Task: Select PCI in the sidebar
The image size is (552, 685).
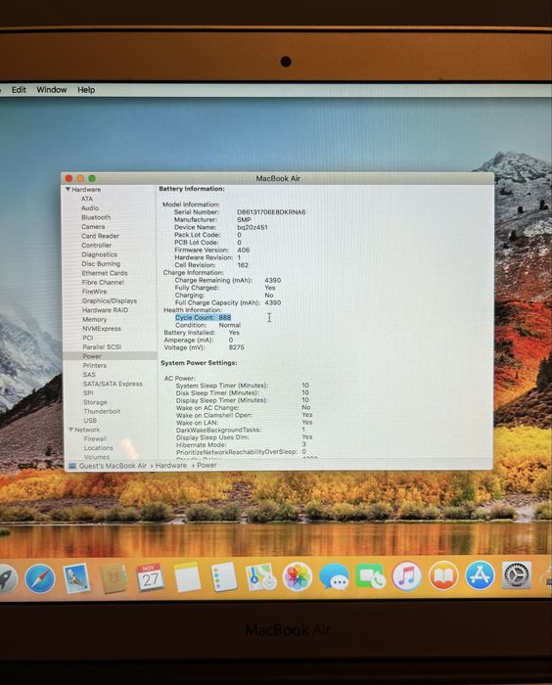Action: click(88, 338)
